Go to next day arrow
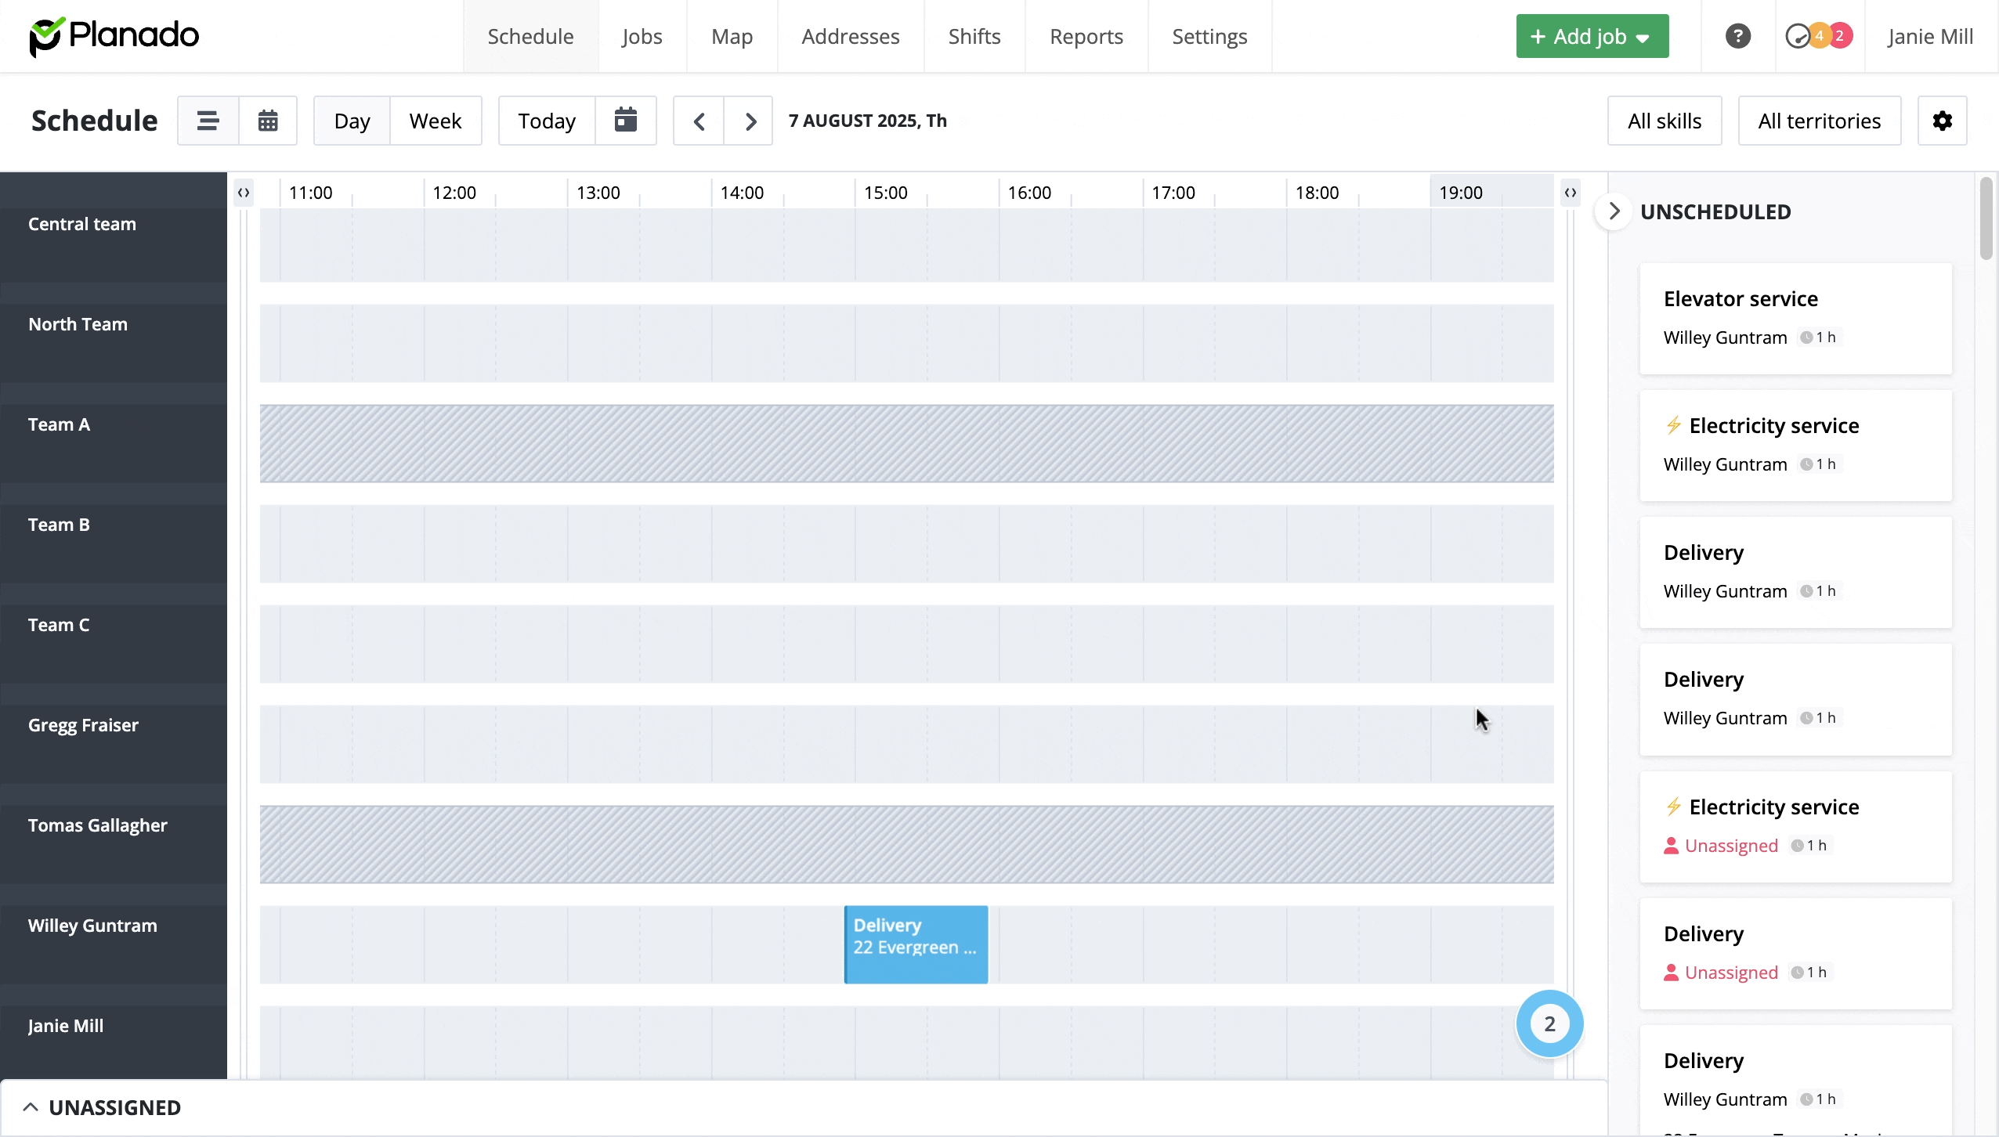Viewport: 1999px width, 1137px height. tap(750, 121)
